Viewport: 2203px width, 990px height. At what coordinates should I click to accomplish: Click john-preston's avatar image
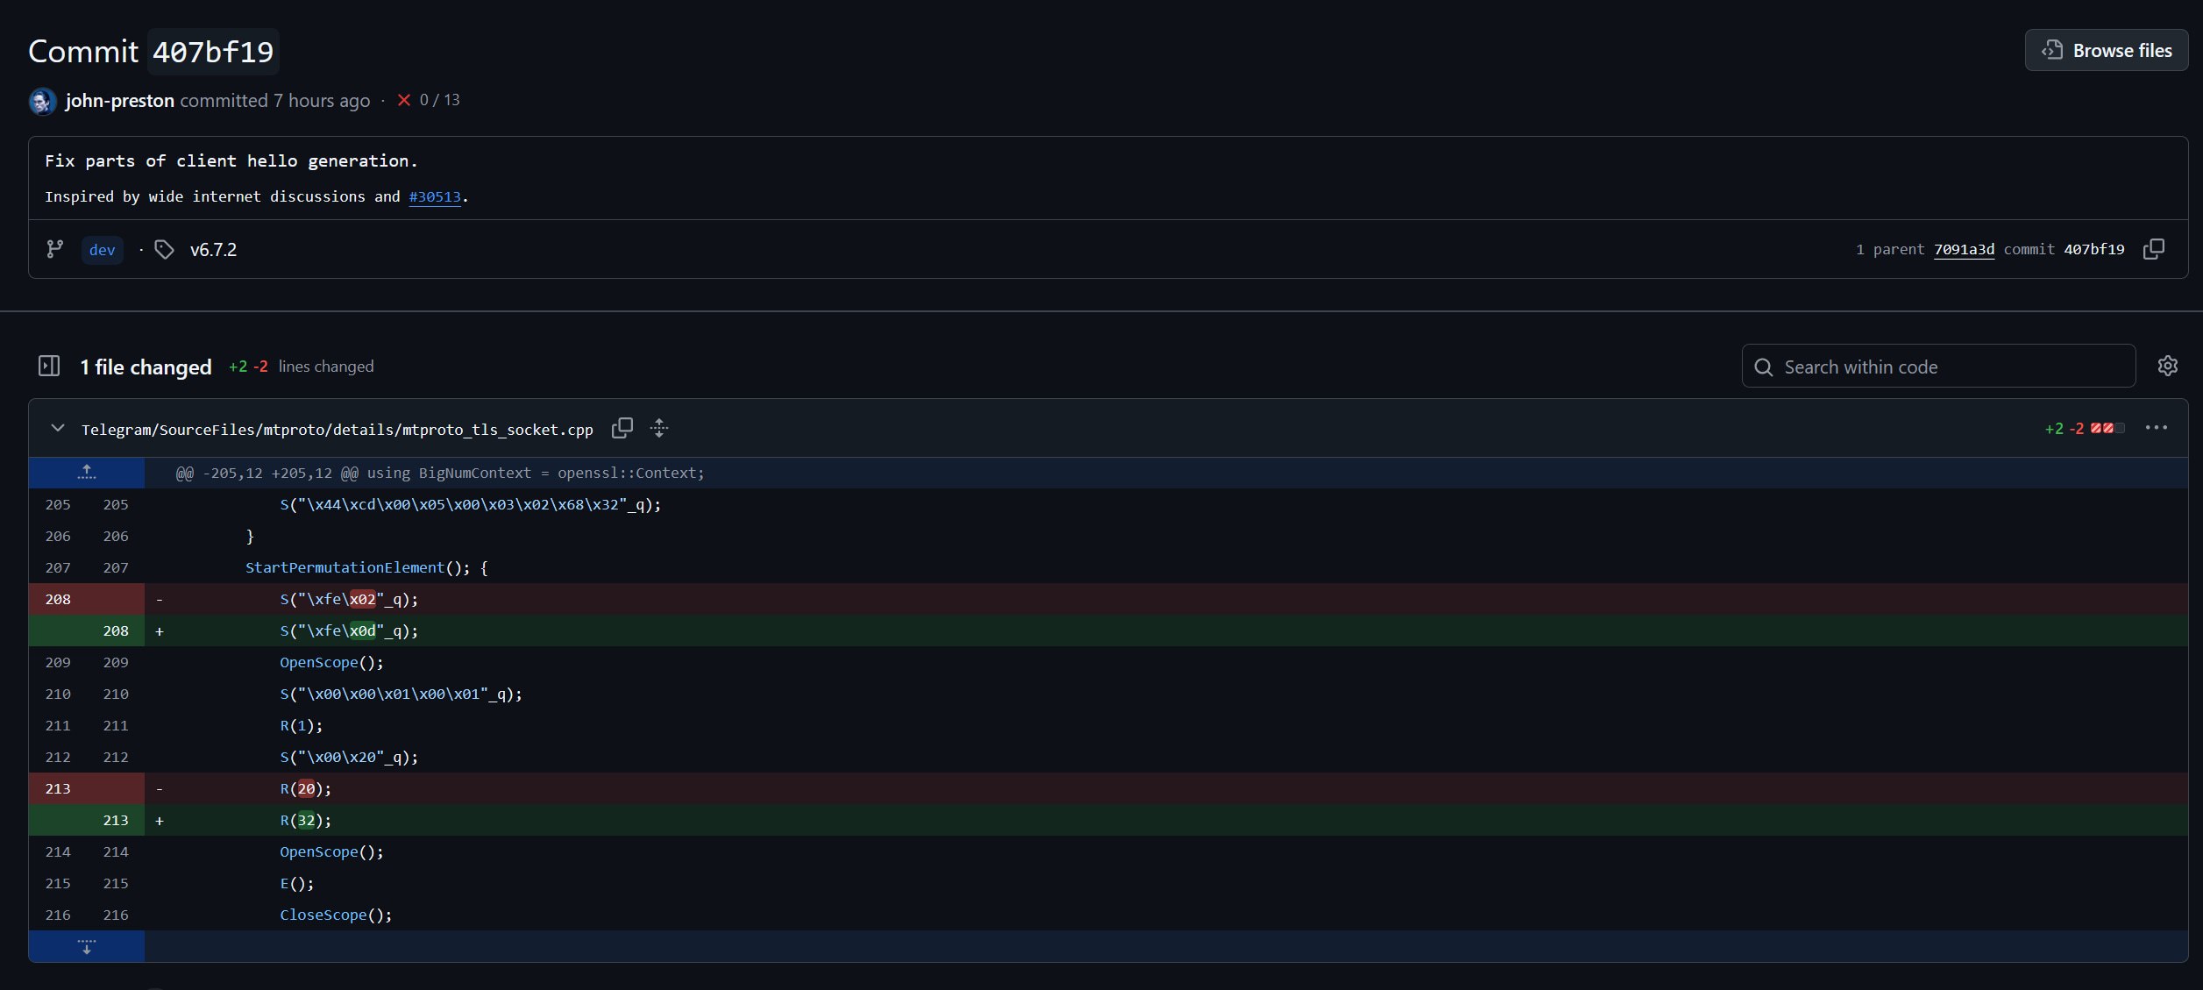pos(42,102)
